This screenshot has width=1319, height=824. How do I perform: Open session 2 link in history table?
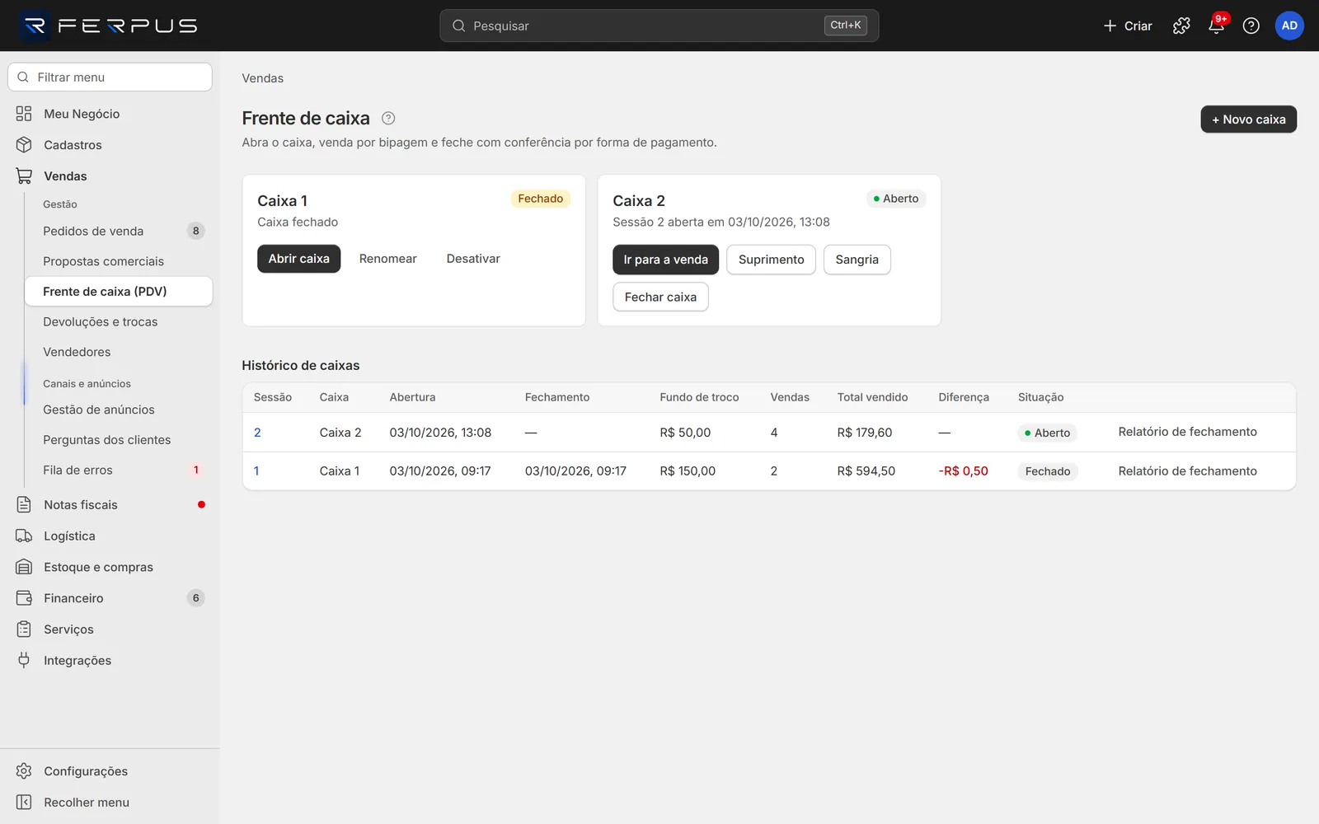(257, 433)
